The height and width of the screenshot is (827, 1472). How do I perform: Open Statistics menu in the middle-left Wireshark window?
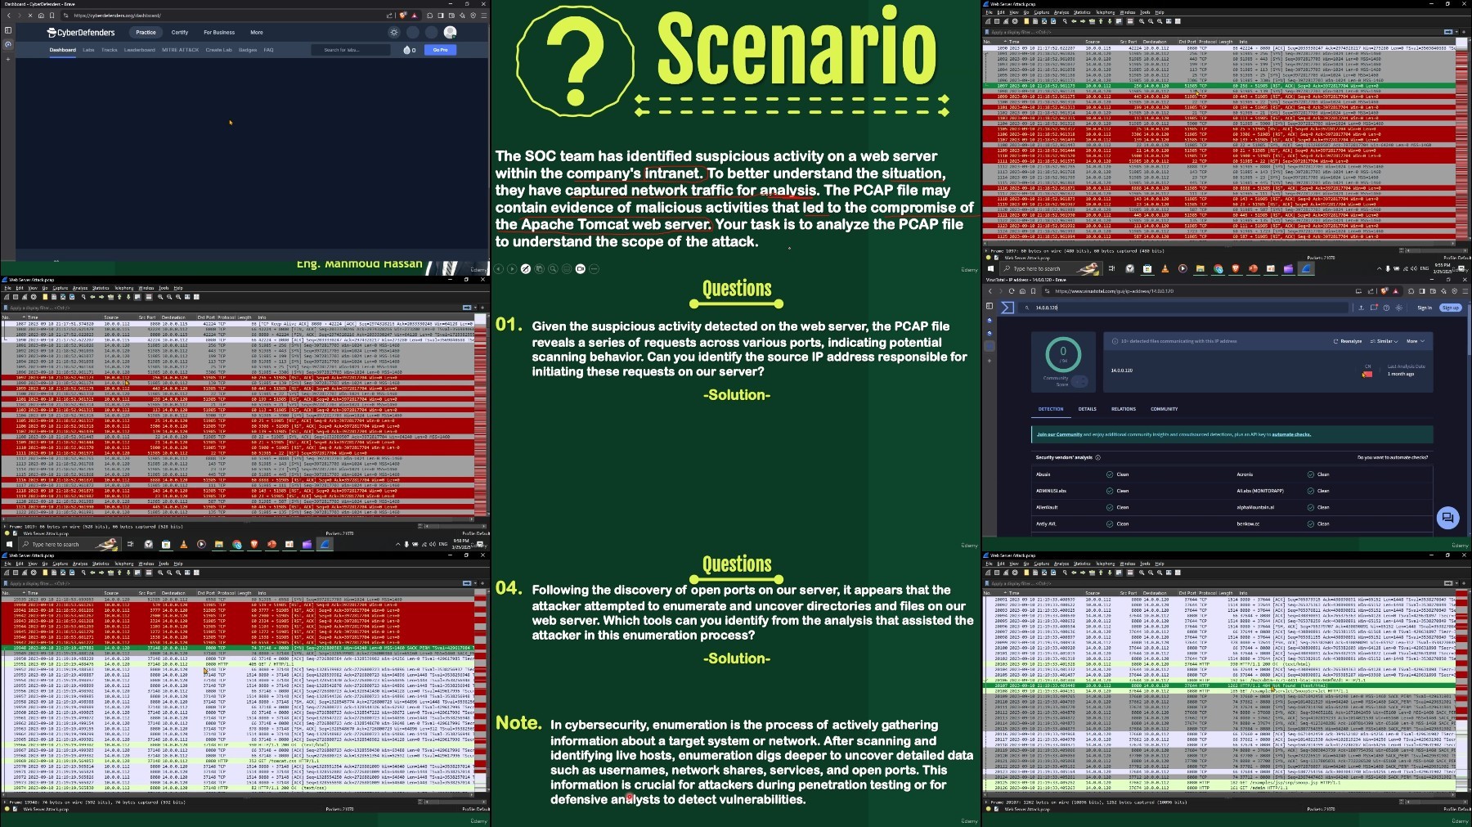point(101,288)
